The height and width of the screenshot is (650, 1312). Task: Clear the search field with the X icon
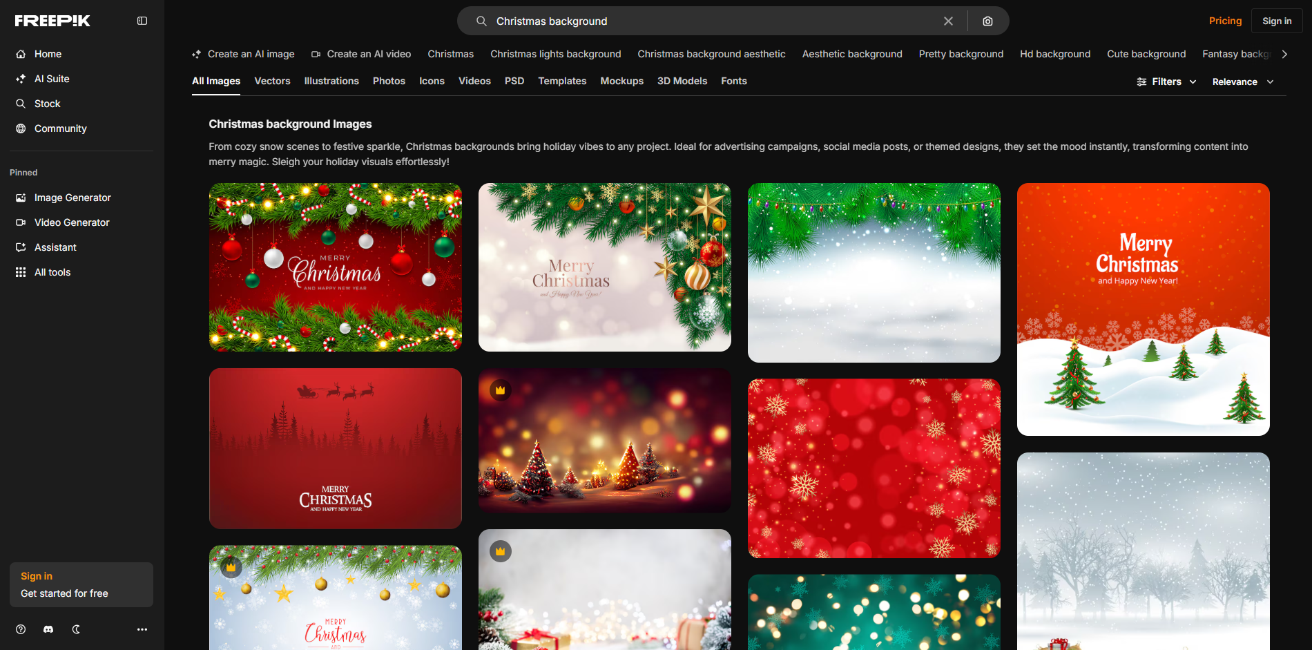pos(948,21)
